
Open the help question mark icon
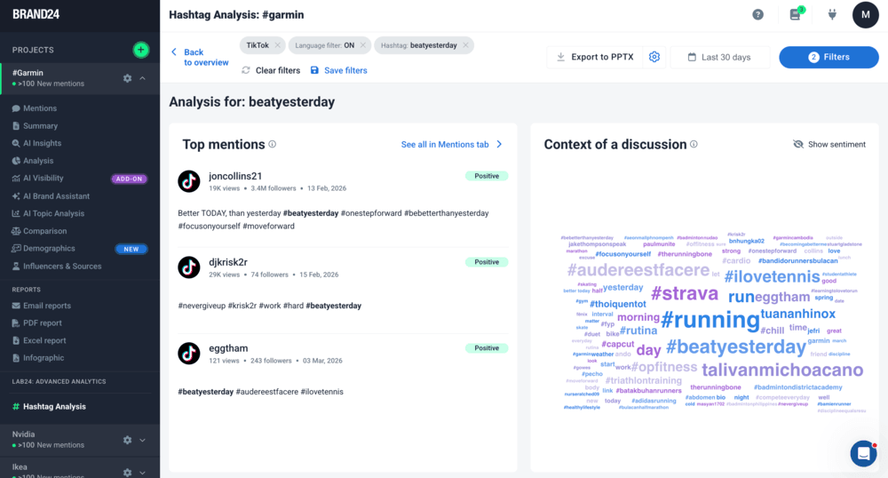coord(757,14)
